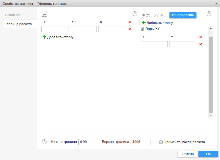Viewport: 220px width, 160px height.
Task: Enable Применять после расчета checkbox
Action: tap(161, 142)
